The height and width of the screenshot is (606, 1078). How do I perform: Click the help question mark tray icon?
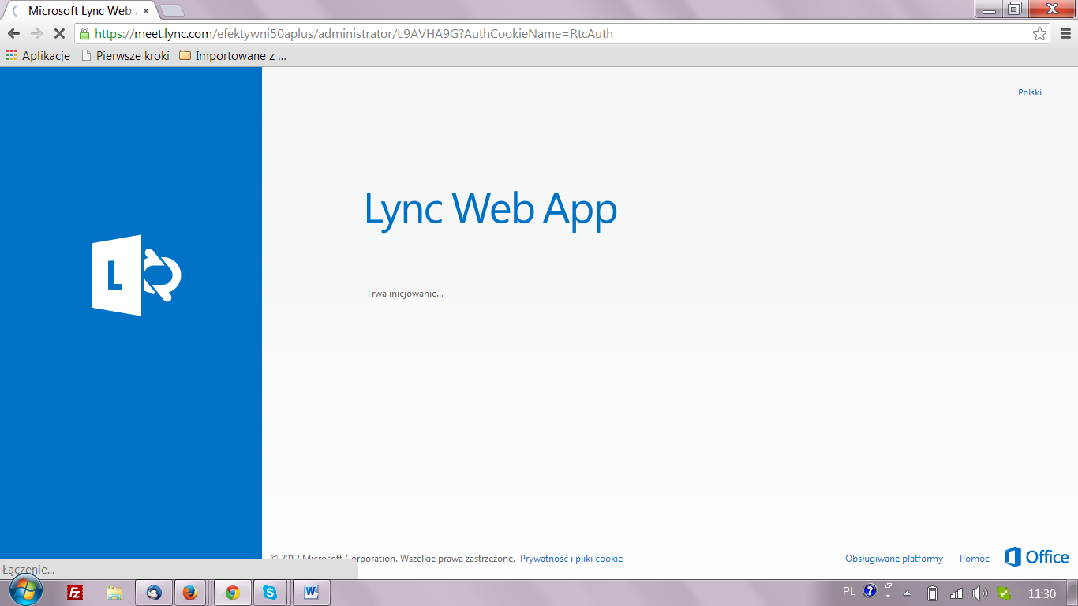click(x=870, y=591)
